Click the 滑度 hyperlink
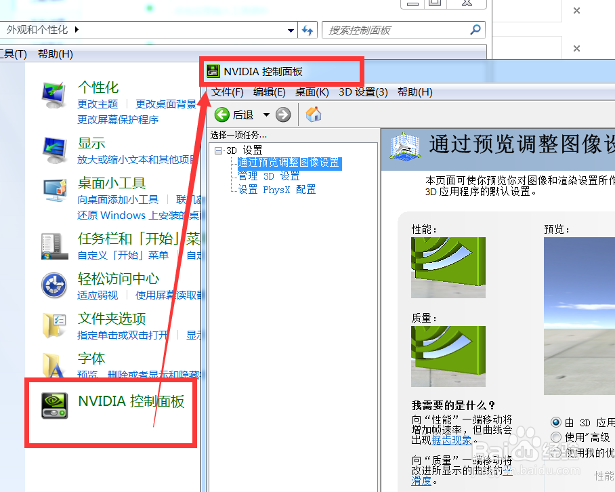The image size is (615, 492). pos(422,481)
